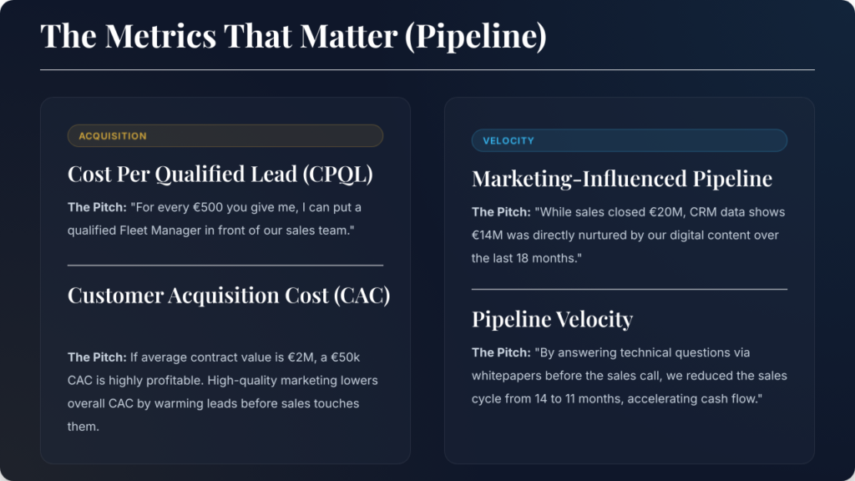The image size is (855, 481).
Task: Click "The Pitch:" label under Pipeline Velocity
Action: [501, 352]
